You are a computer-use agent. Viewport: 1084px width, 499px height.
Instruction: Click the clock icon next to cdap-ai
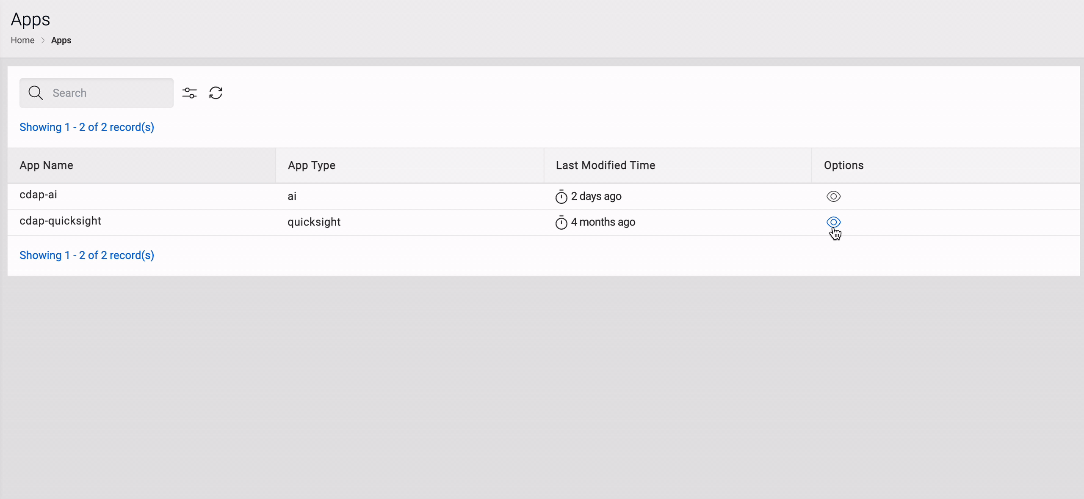561,197
